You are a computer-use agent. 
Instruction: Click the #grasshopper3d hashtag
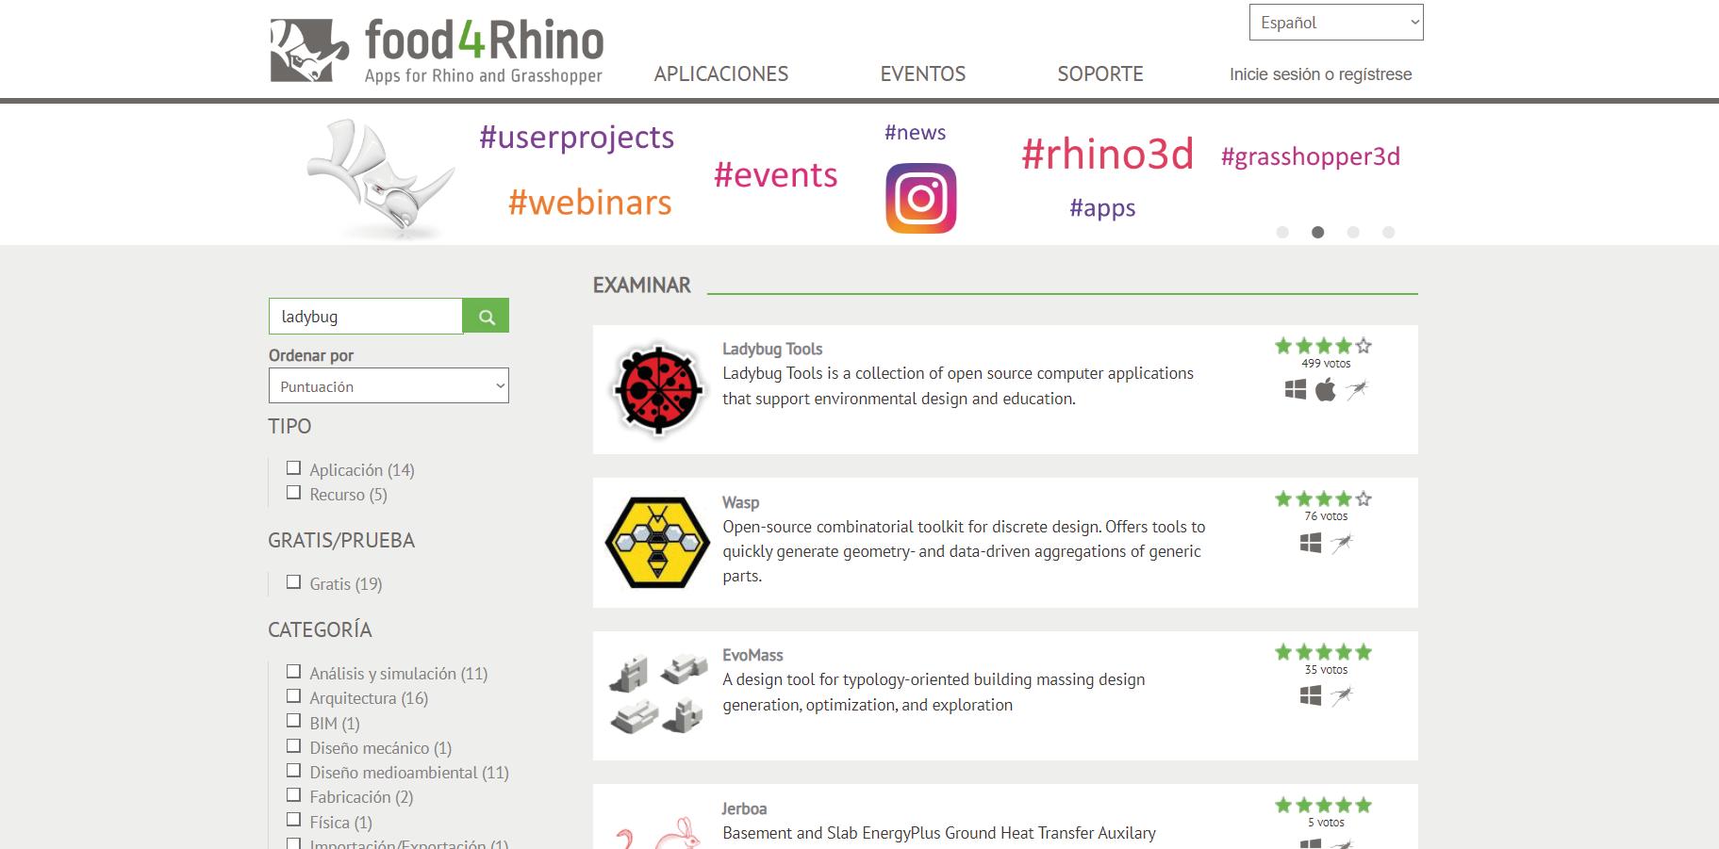(x=1311, y=156)
